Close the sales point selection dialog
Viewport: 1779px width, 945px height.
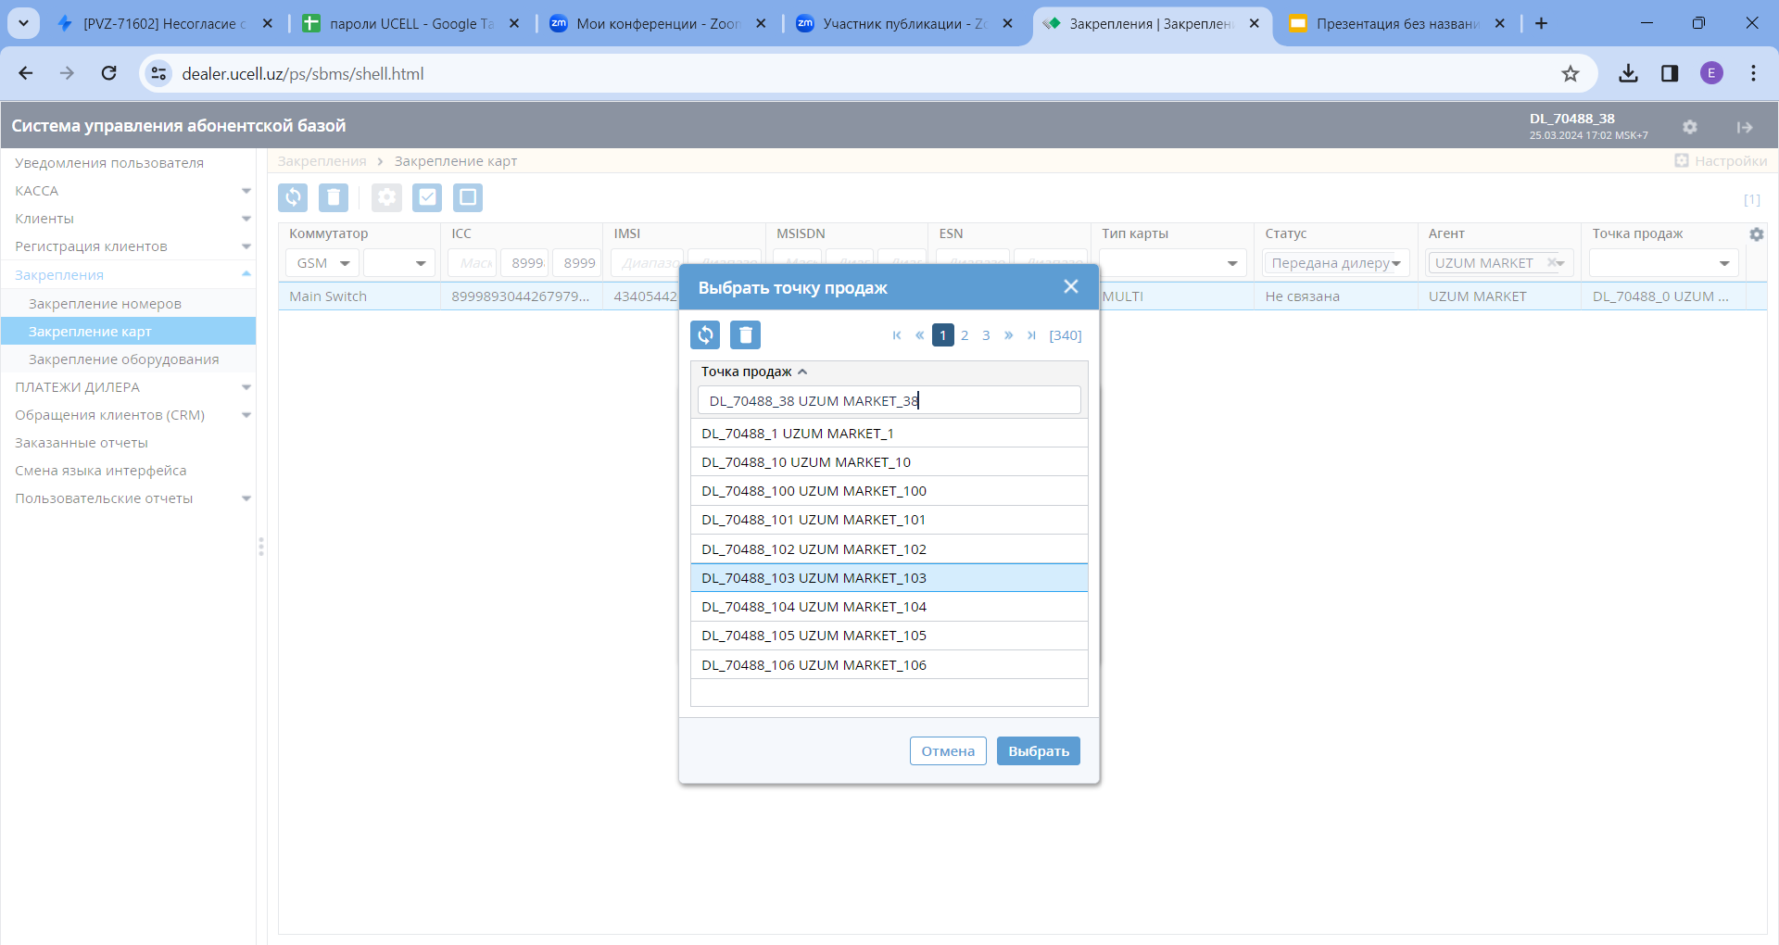[1071, 287]
